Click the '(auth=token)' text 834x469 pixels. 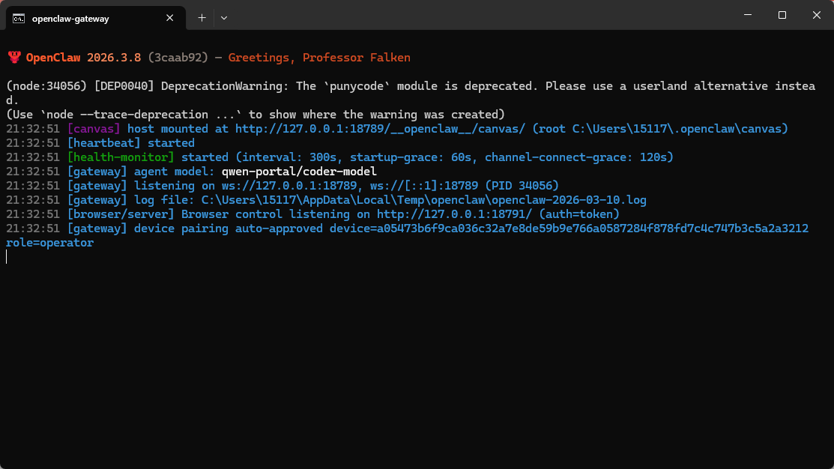point(579,214)
